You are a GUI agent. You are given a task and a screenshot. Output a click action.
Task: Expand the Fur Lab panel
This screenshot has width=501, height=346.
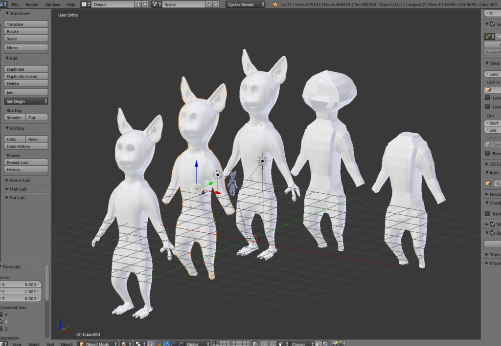(7, 198)
